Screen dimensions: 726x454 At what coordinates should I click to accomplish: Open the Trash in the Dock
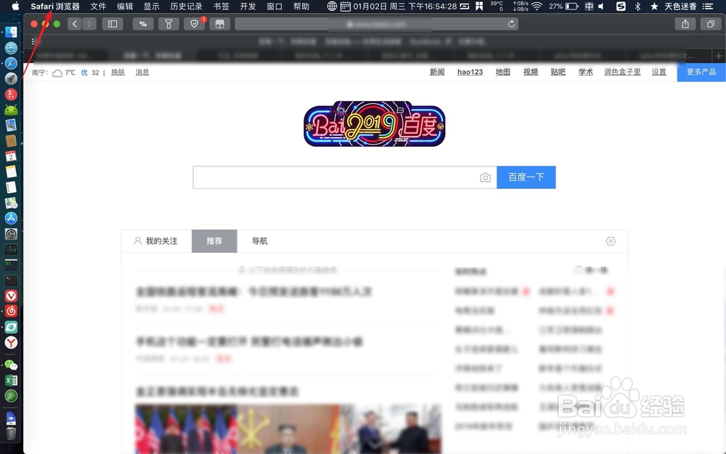tap(11, 433)
